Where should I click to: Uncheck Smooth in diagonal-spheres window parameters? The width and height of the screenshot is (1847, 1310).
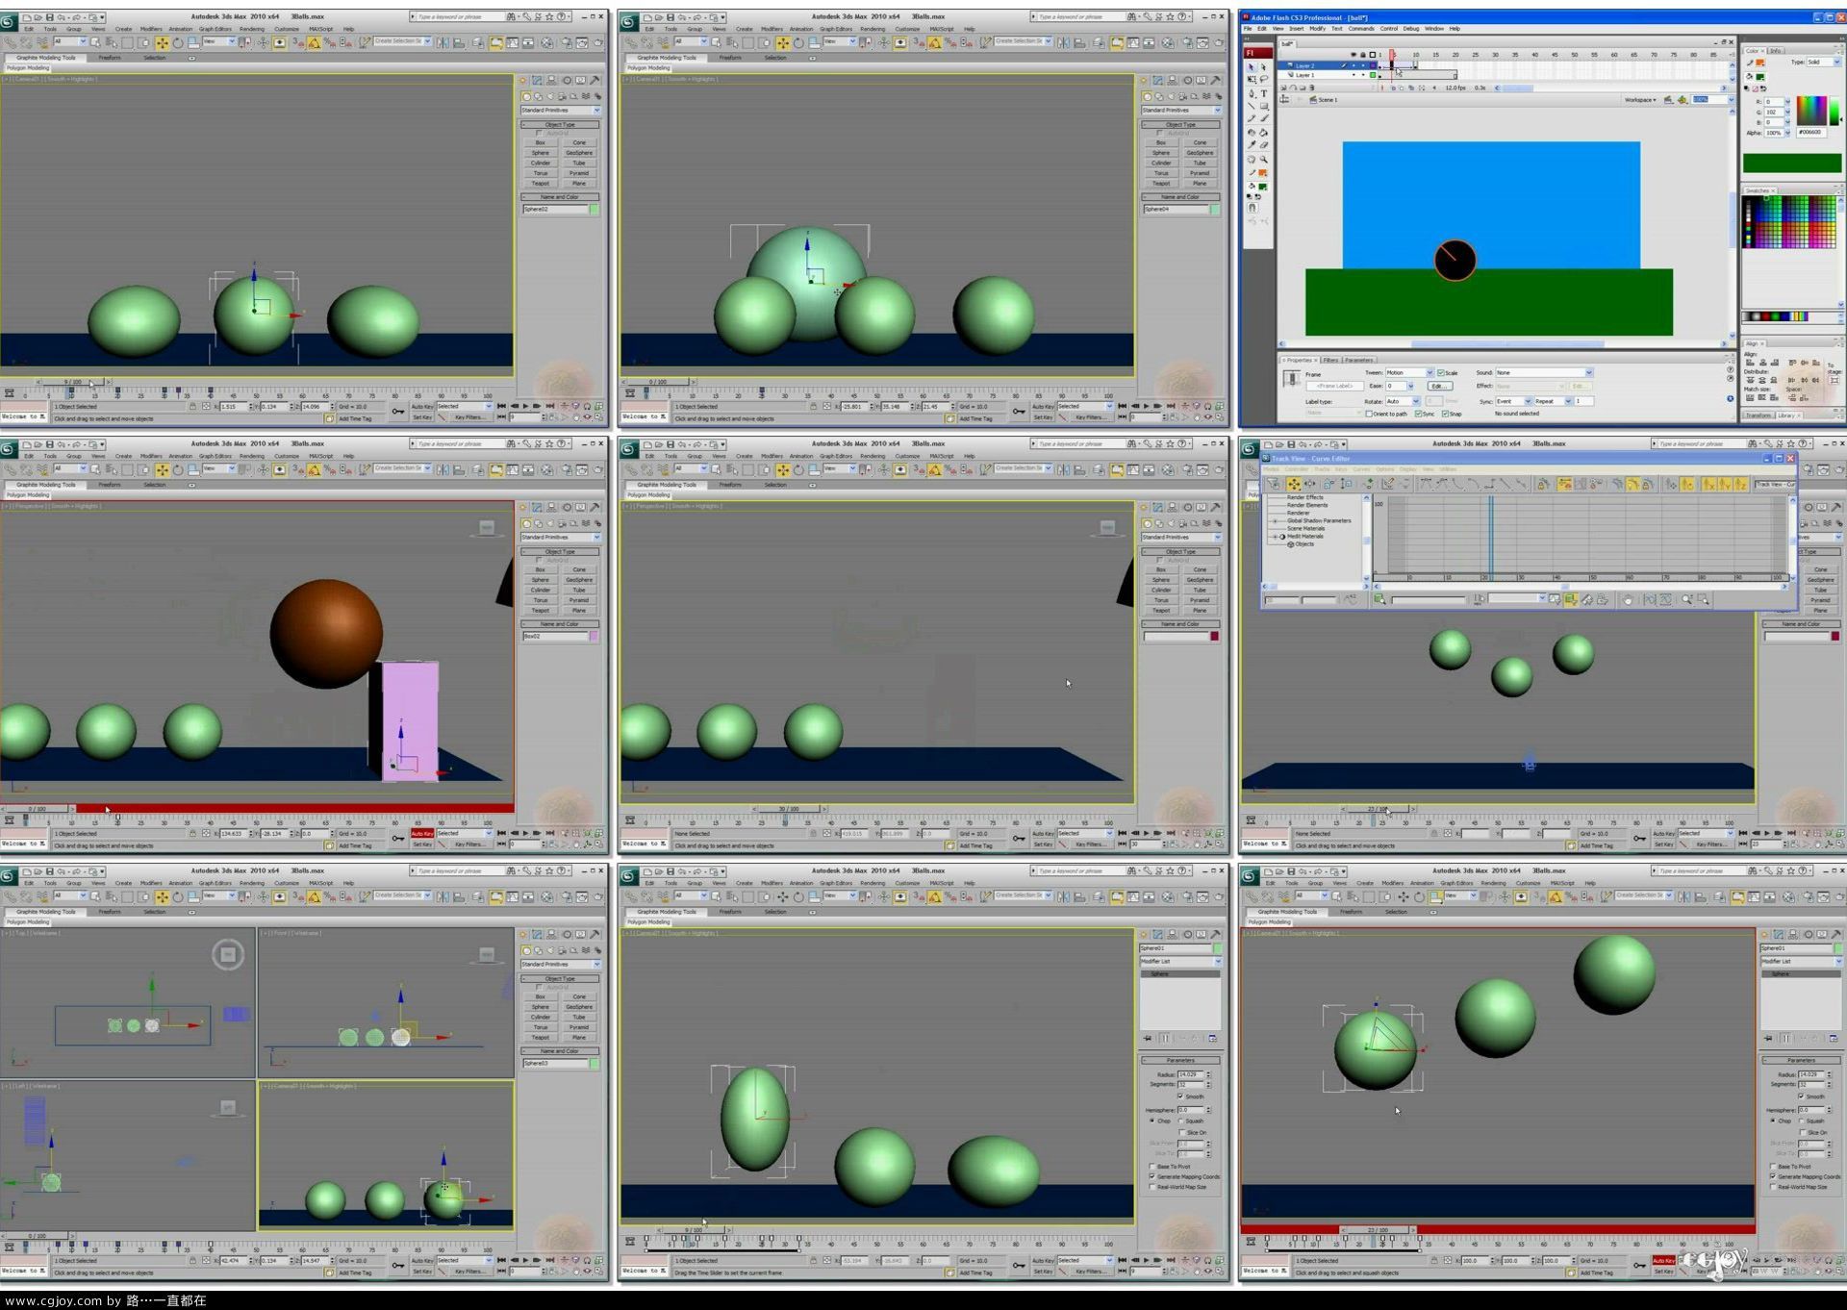click(1801, 1096)
